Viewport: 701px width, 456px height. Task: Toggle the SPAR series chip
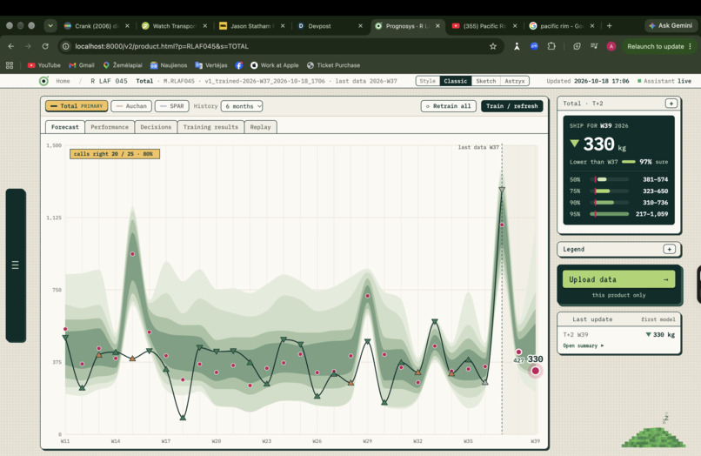(x=171, y=106)
